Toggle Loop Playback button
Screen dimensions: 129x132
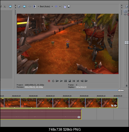coord(53,81)
